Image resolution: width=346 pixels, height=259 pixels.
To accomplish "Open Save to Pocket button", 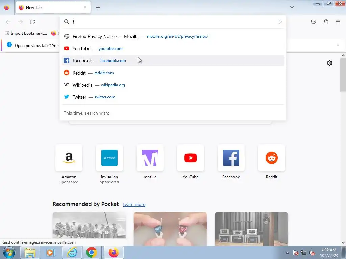I will pos(314,22).
